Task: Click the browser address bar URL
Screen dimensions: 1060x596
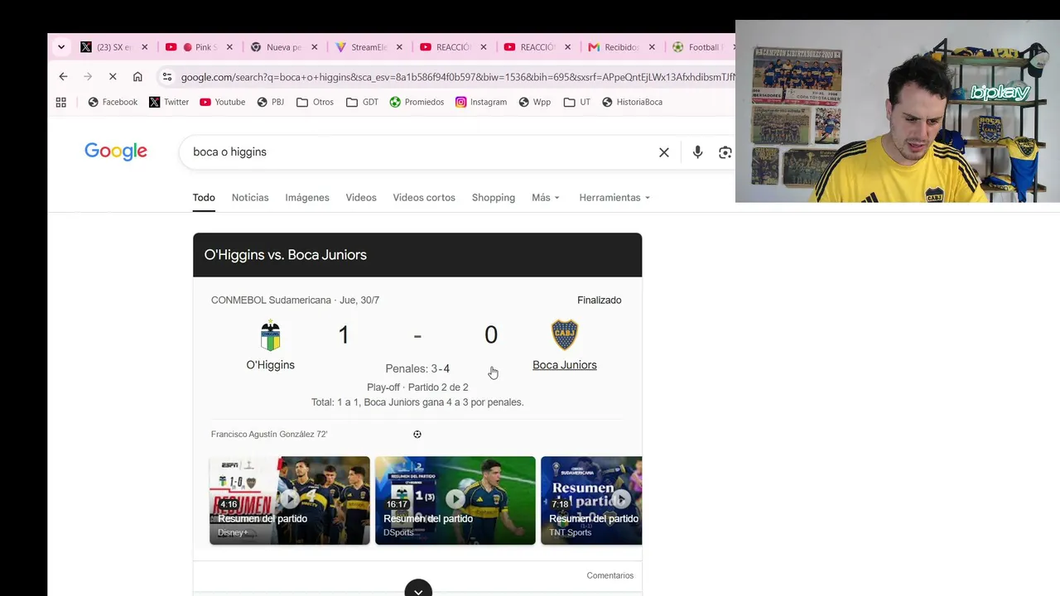Action: (457, 77)
